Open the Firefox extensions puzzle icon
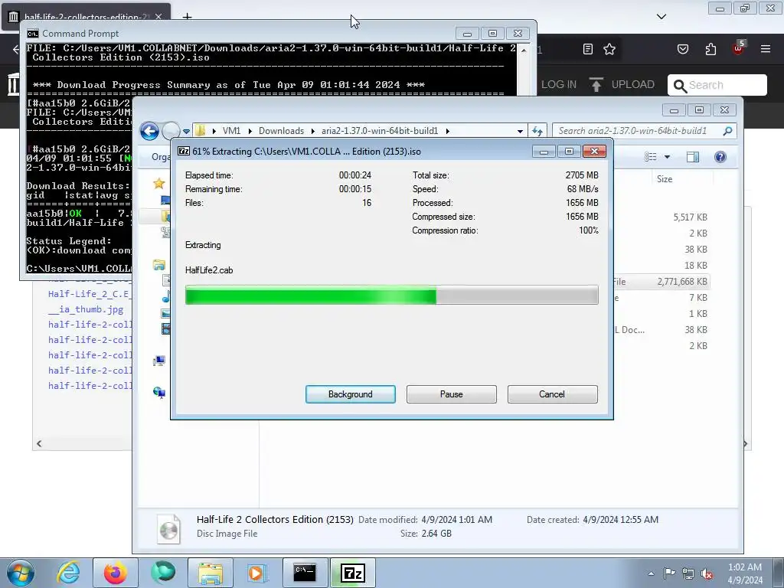The image size is (784, 588). (x=710, y=49)
